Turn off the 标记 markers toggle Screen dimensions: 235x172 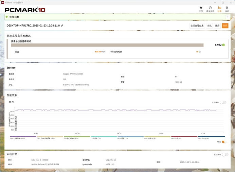pos(224,142)
